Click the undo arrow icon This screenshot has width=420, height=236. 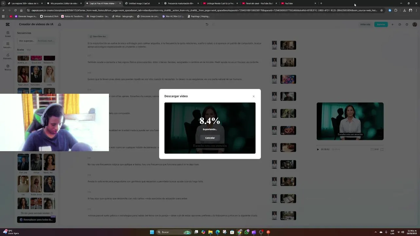(207, 24)
